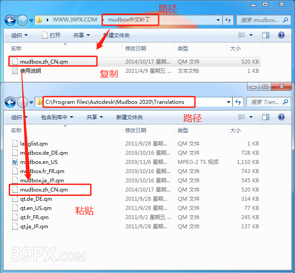Click refresh button in top window address bar
The width and height of the screenshot is (295, 273).
(x=228, y=20)
